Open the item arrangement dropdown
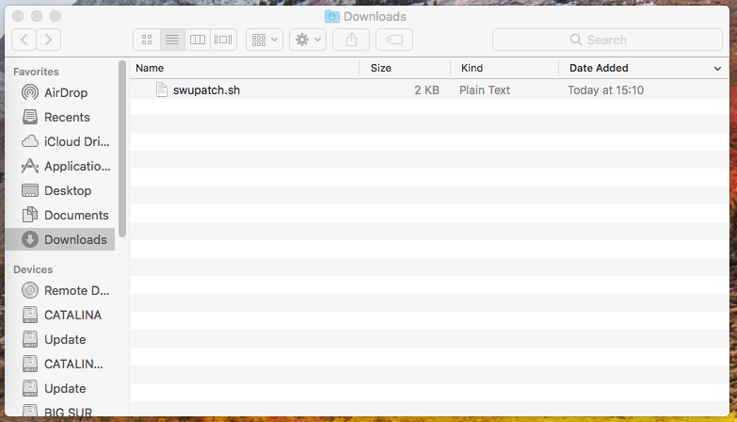The width and height of the screenshot is (737, 422). pos(264,40)
